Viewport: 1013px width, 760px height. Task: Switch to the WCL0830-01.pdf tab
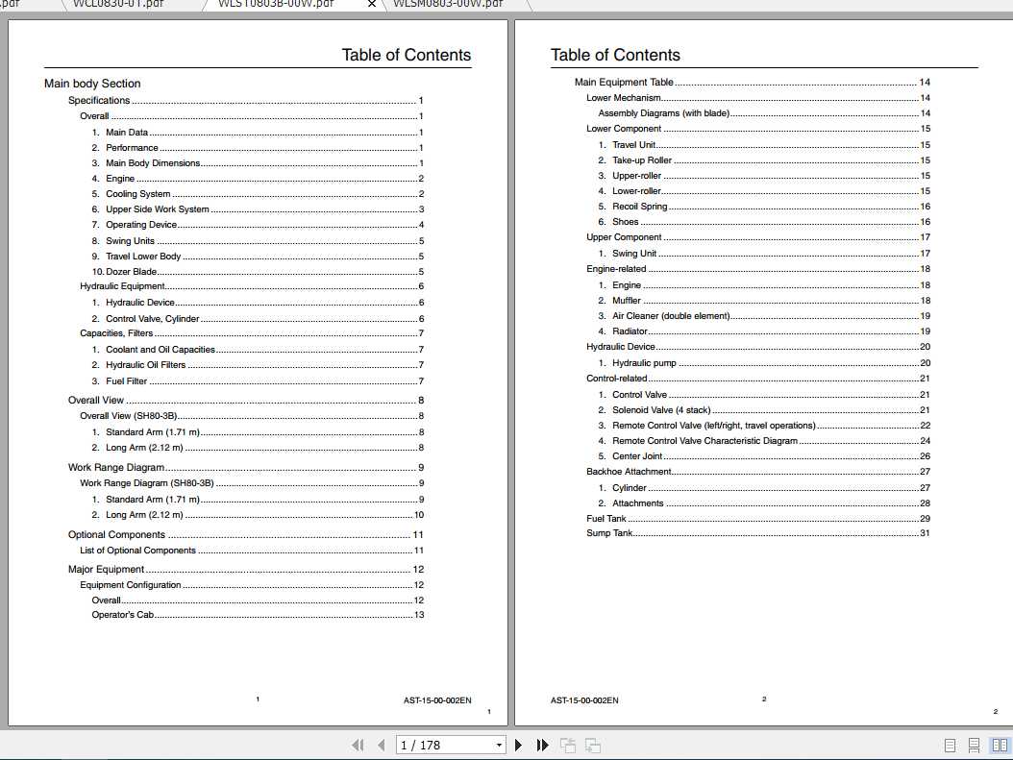117,4
